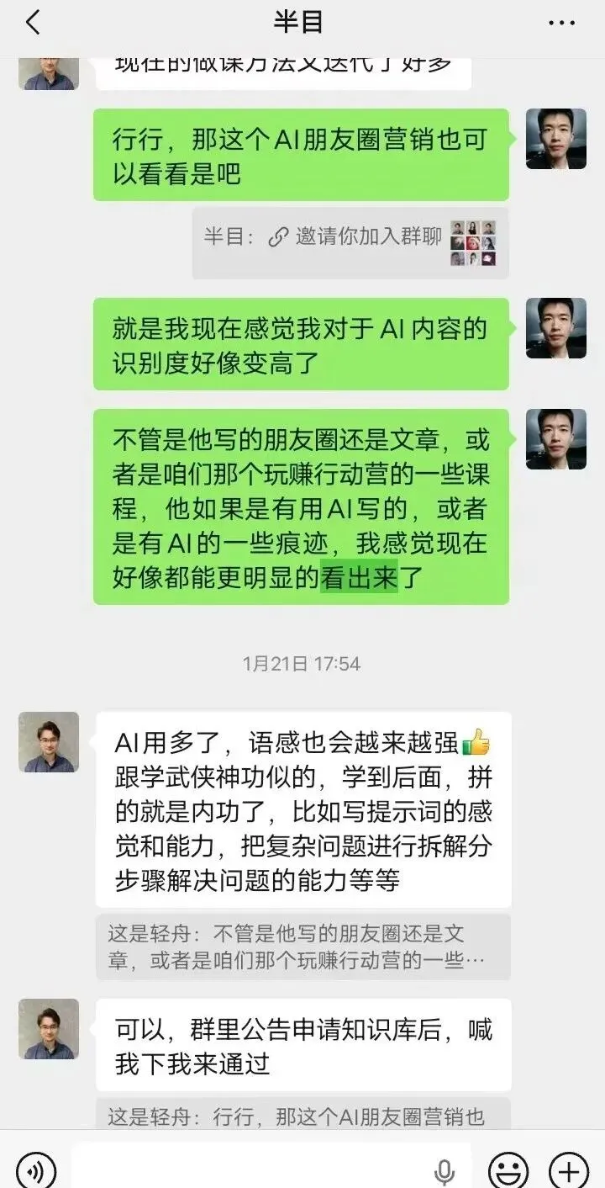605x1188 pixels.
Task: Tap the contact avatar beside 可以，群里公告 message
Action: (x=49, y=1029)
